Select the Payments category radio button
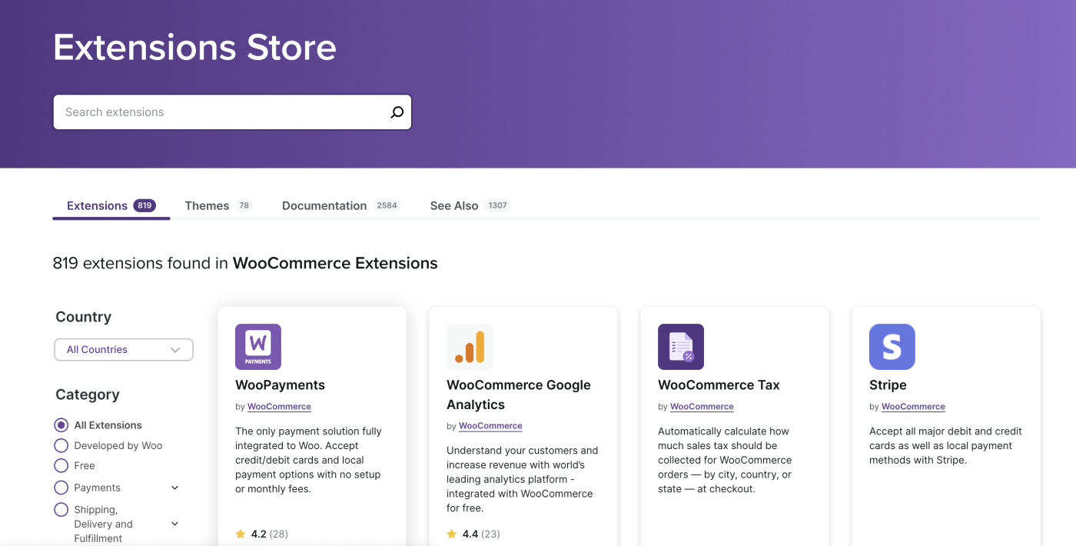The image size is (1076, 546). [61, 488]
